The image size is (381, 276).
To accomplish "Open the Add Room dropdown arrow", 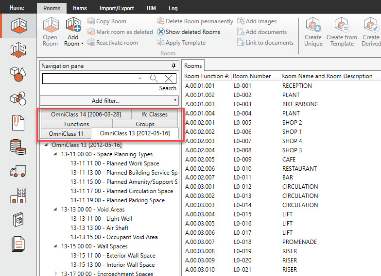I will (x=82, y=44).
